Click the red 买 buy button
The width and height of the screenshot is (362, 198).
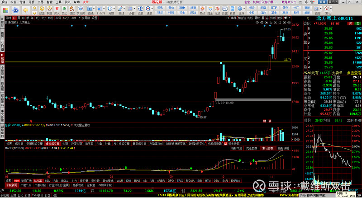[350, 24]
